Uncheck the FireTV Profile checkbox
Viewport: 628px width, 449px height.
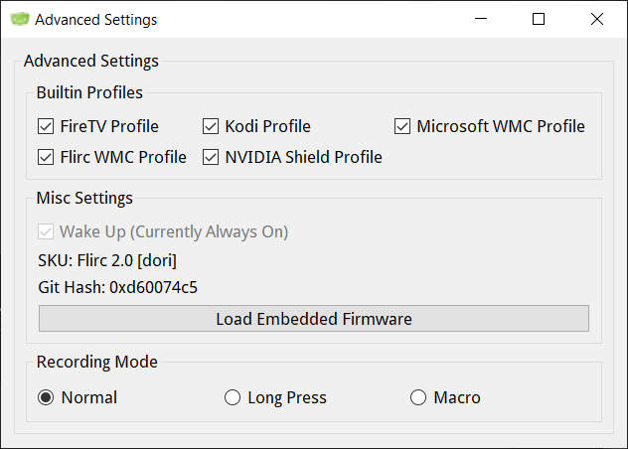pos(46,126)
